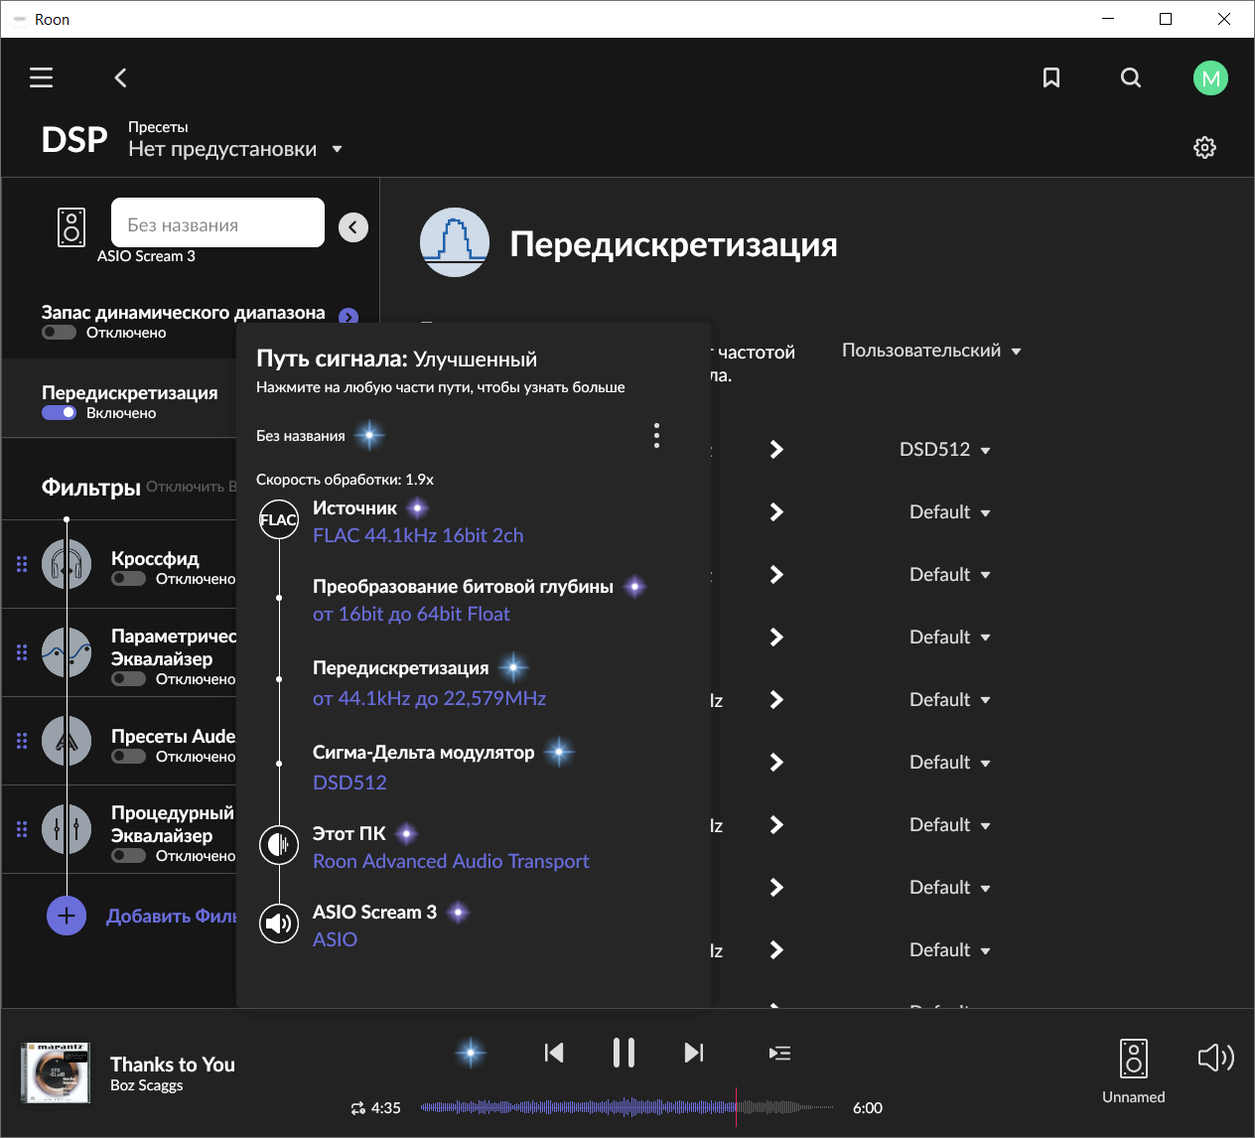
Task: Enable the Кроссфид filter toggle
Action: [128, 579]
